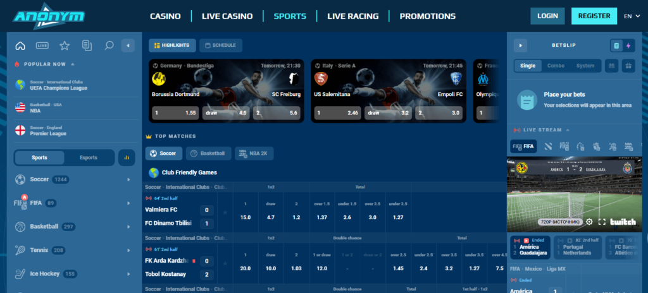Click the Borussia Dortmund team crest
The image size is (648, 293).
(x=159, y=78)
